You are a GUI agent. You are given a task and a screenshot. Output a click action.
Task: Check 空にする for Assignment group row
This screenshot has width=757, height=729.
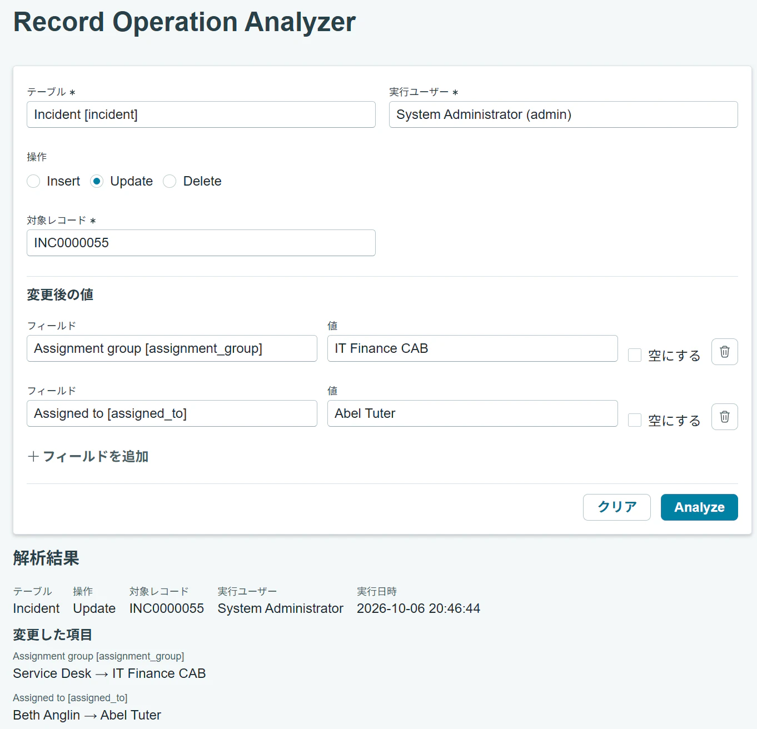(x=635, y=355)
